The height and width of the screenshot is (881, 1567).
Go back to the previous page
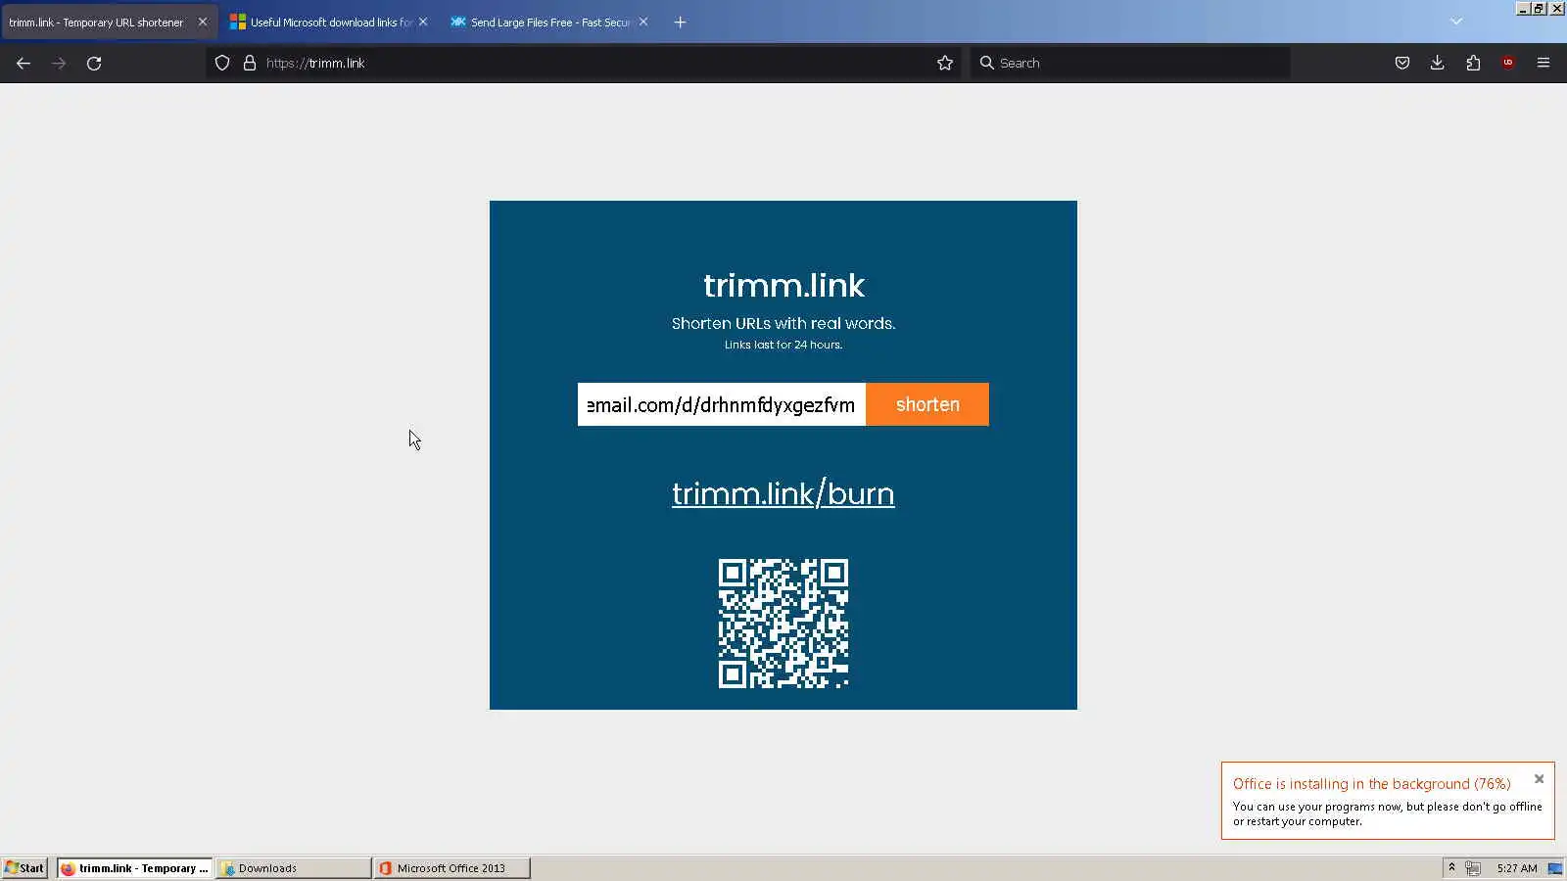(24, 63)
